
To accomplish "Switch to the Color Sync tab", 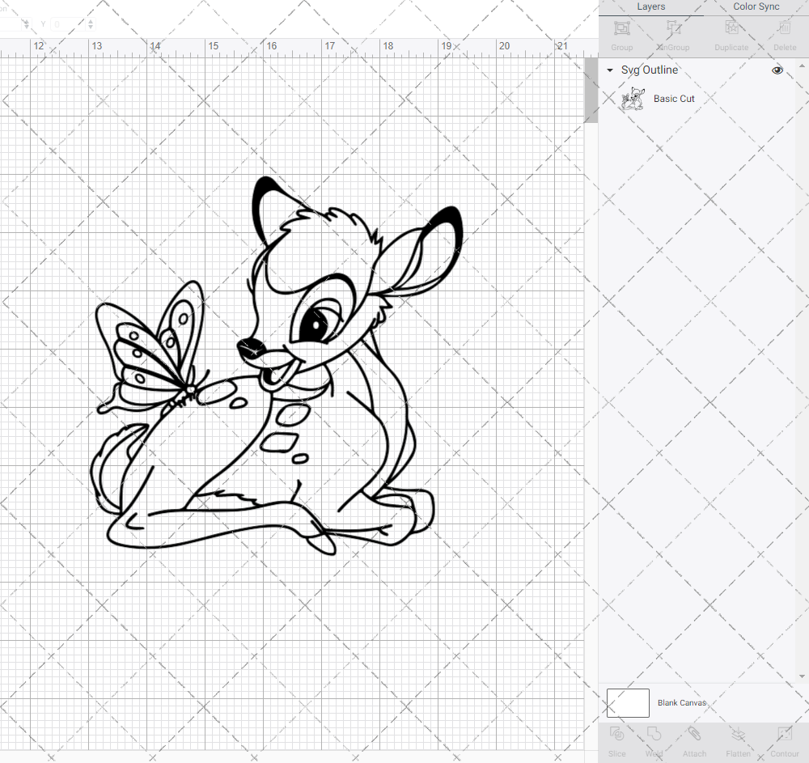I will click(x=756, y=6).
